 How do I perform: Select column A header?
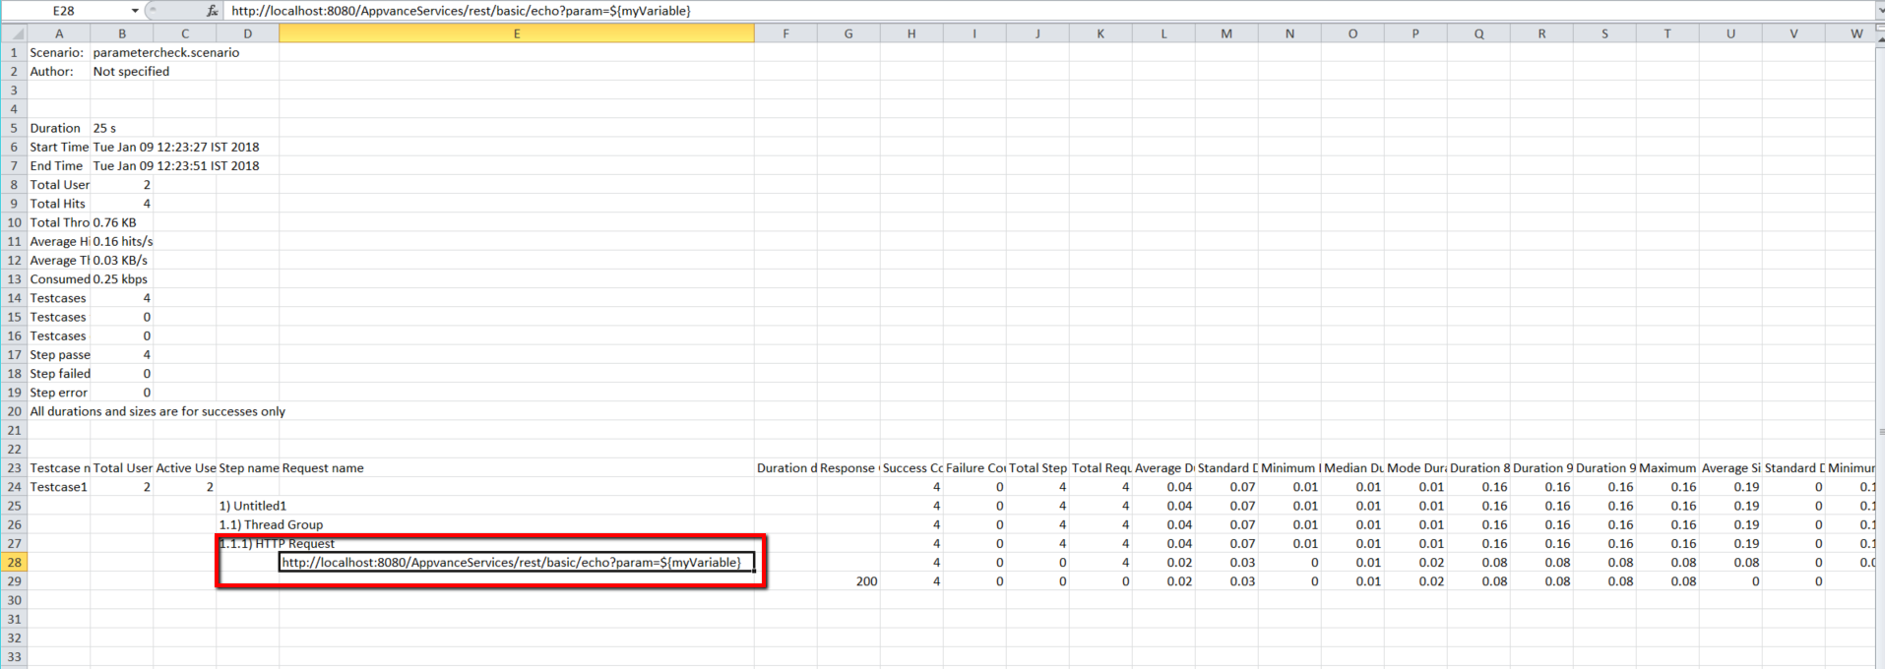click(x=59, y=33)
